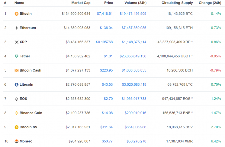This screenshot has width=225, height=147.
Task: Select supply 43,337,903,409 XRP
Action: coord(174,42)
